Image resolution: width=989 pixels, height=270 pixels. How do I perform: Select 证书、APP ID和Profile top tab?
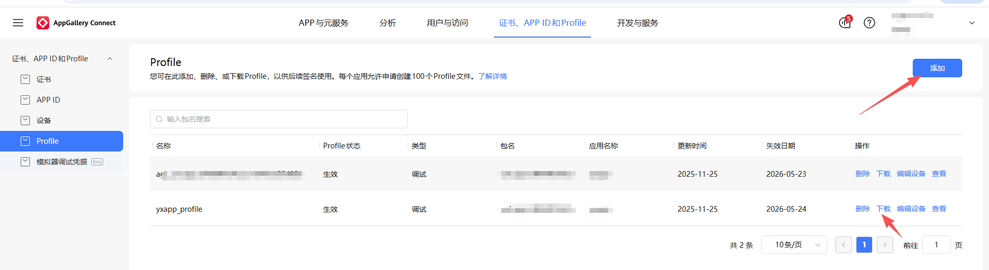(542, 23)
